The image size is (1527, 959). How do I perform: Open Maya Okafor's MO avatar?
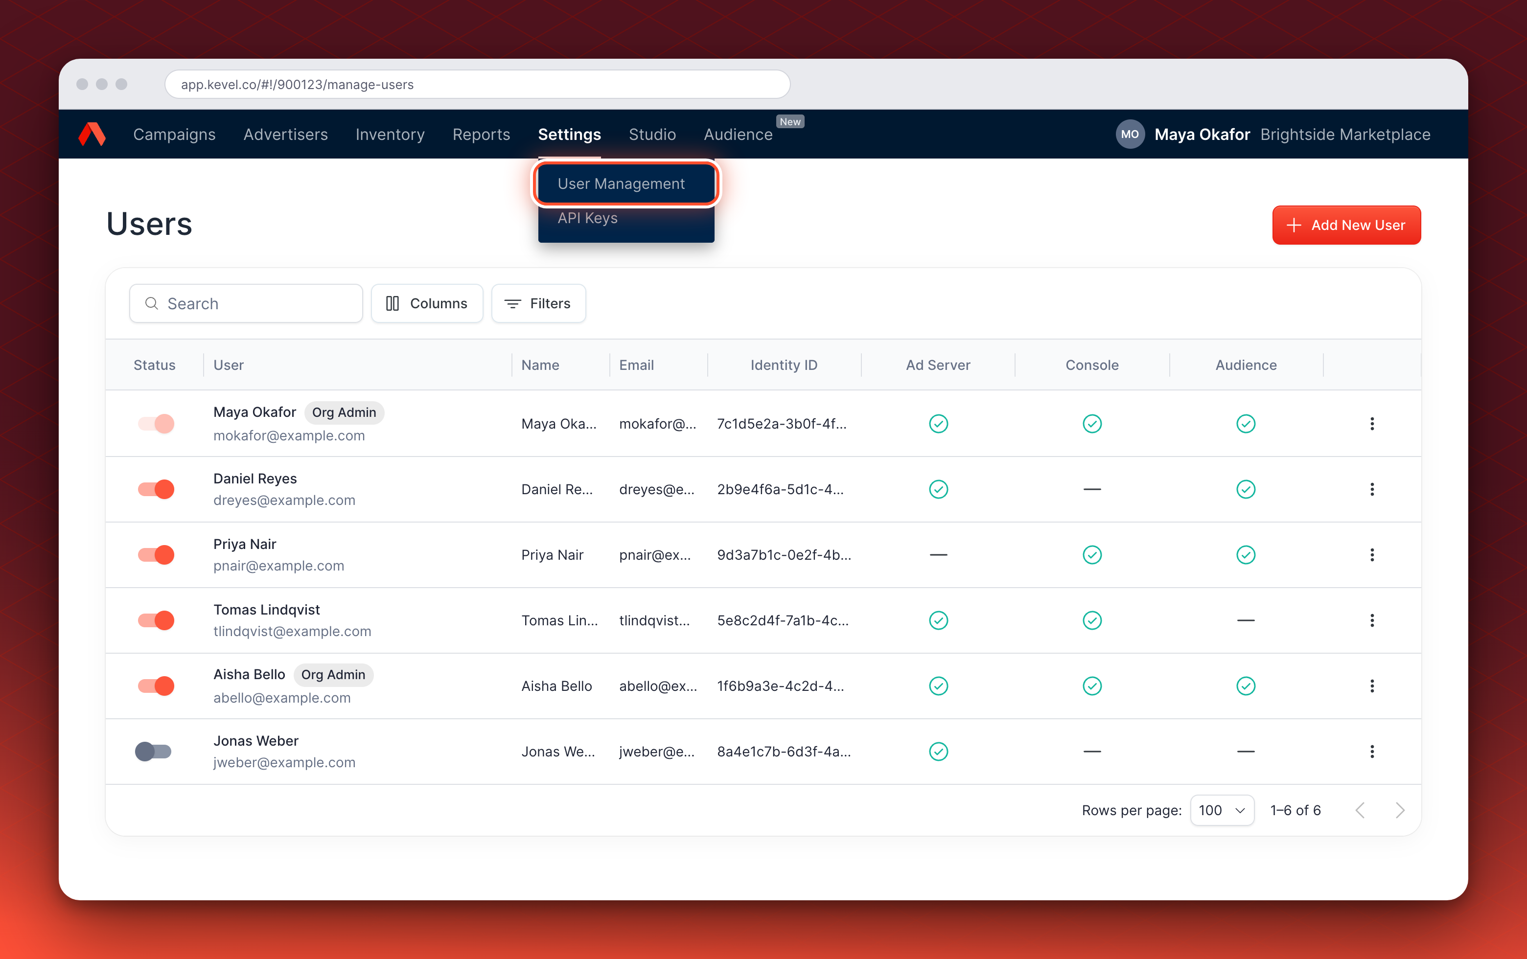[x=1130, y=135]
